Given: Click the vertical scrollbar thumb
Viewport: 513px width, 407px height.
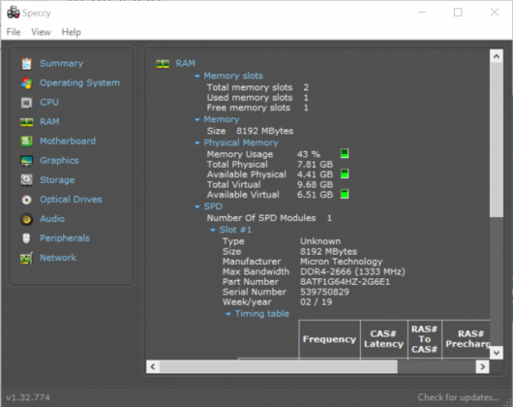Looking at the screenshot, I should click(497, 140).
